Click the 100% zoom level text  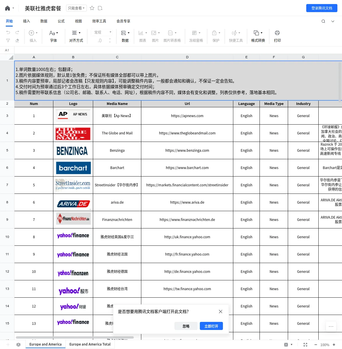click(325, 345)
